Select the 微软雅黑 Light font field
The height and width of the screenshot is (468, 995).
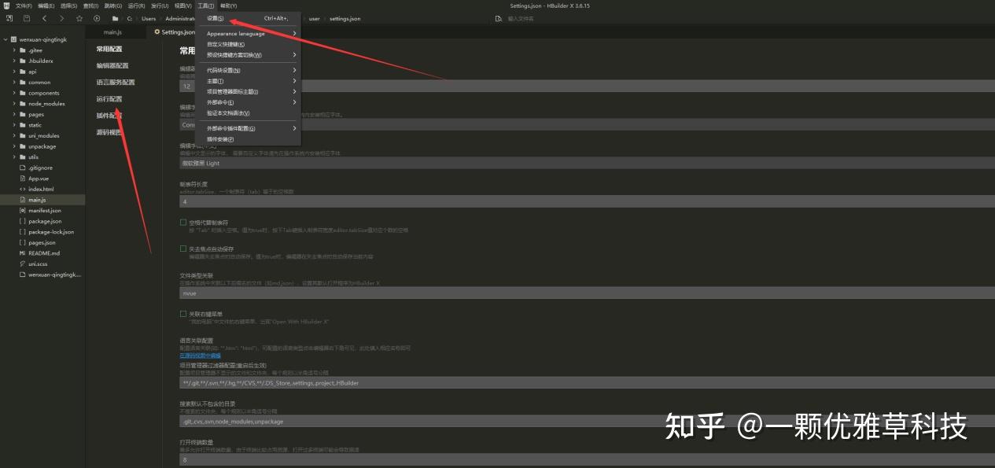pyautogui.click(x=315, y=163)
